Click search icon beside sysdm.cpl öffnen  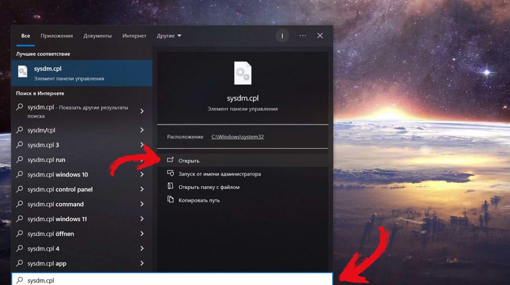point(19,233)
